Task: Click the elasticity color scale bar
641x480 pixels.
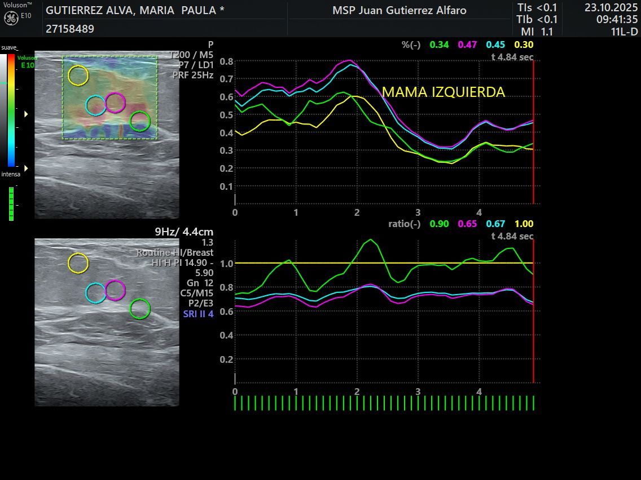Action: [x=11, y=110]
